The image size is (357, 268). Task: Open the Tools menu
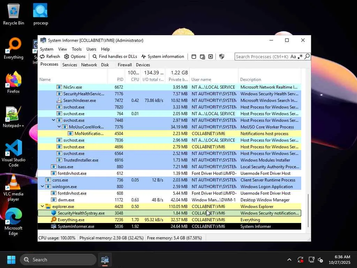[76, 49]
